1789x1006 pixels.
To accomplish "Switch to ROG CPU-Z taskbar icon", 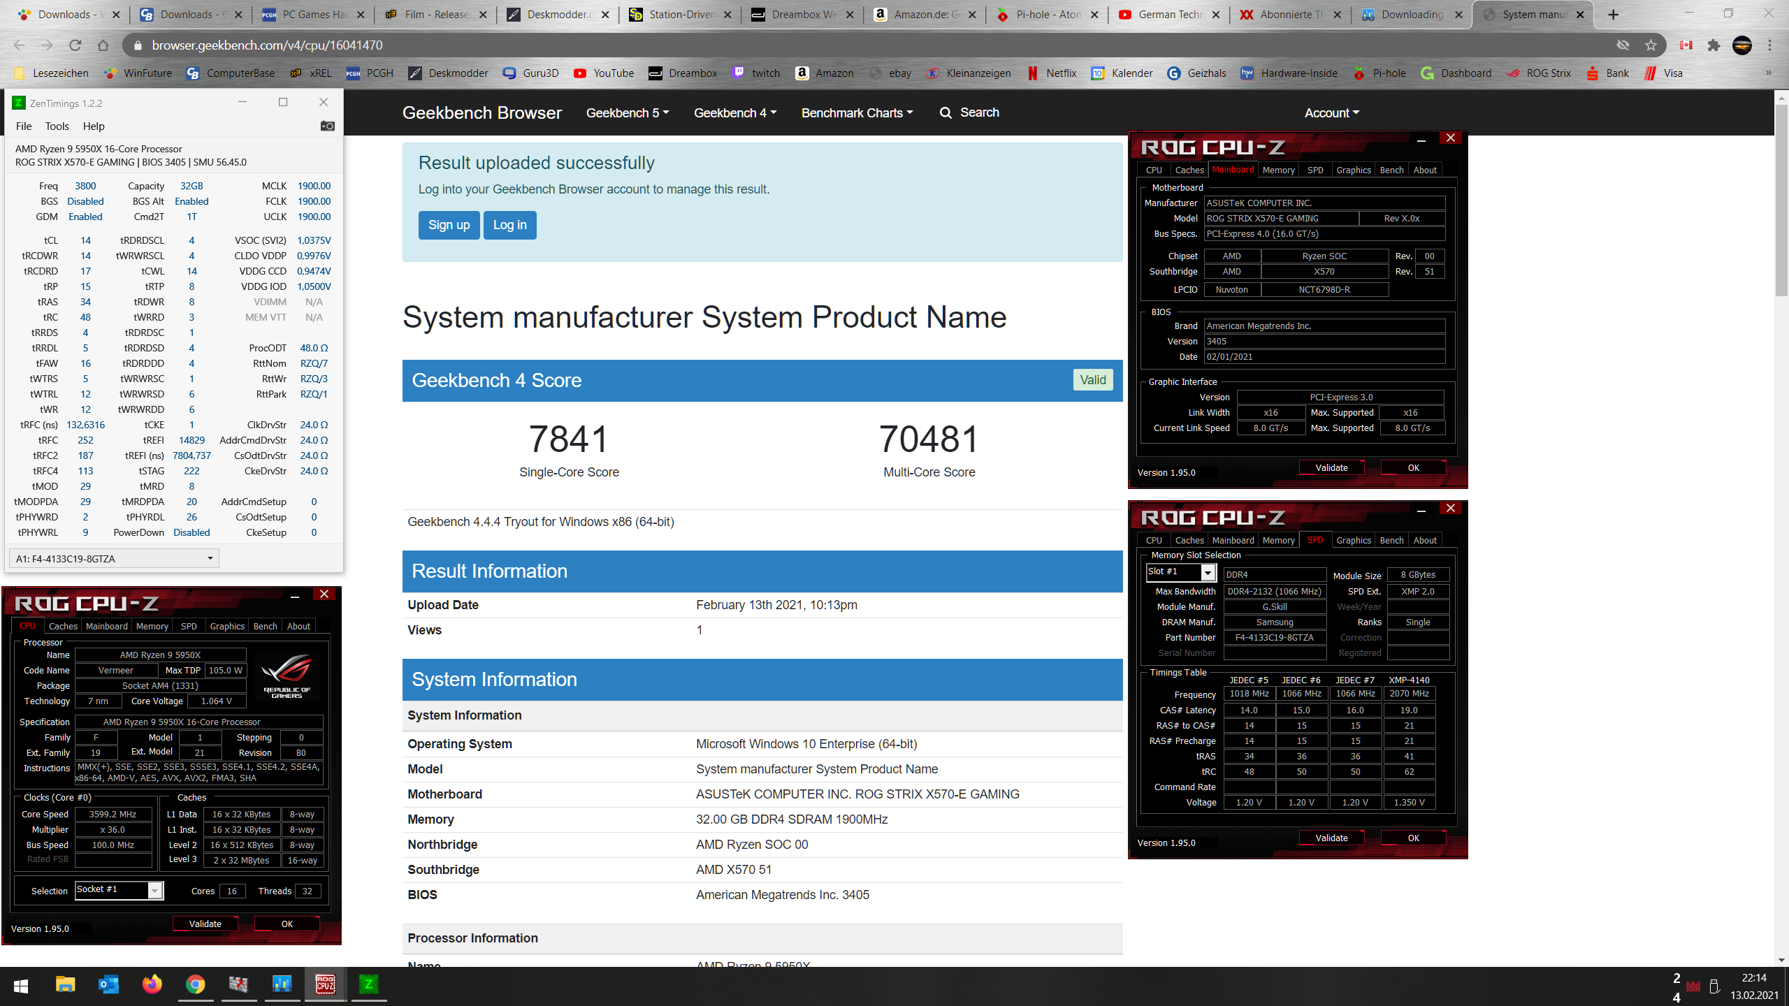I will (326, 985).
